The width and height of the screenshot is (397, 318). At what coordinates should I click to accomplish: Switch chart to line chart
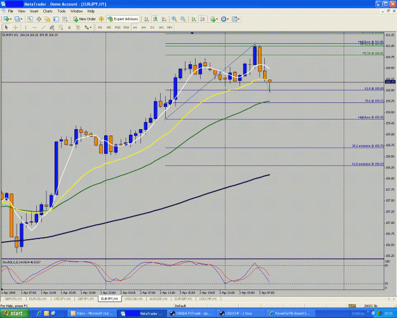(164, 19)
